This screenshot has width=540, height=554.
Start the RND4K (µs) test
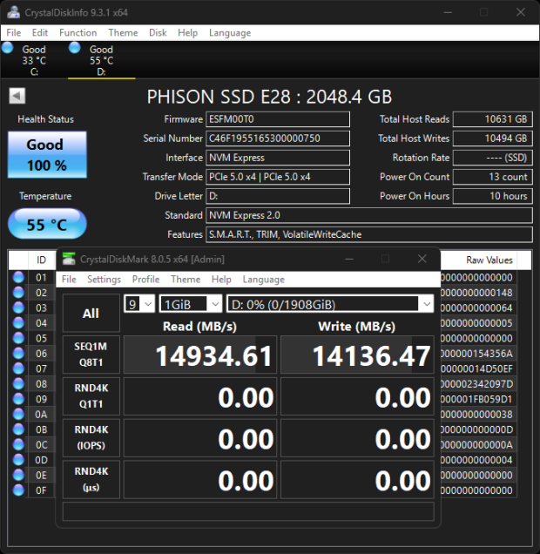pos(91,479)
